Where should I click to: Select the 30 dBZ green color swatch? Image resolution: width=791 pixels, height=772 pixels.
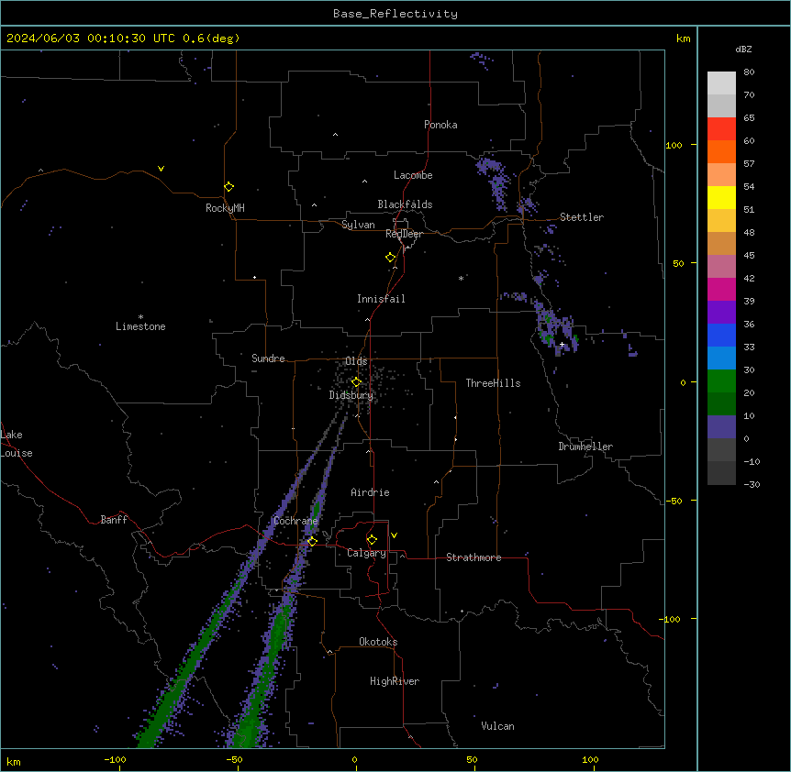pos(721,380)
